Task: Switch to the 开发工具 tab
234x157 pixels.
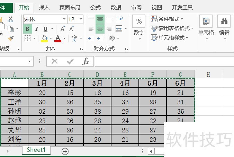Action: (x=182, y=8)
